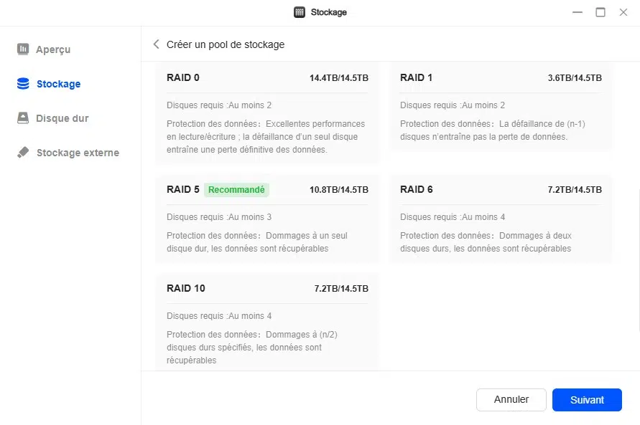Click the Disque dur drive icon
Image resolution: width=640 pixels, height=425 pixels.
[23, 118]
